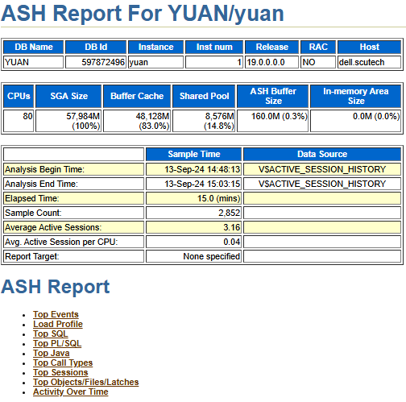Click the Buffer Cache column header

[137, 96]
